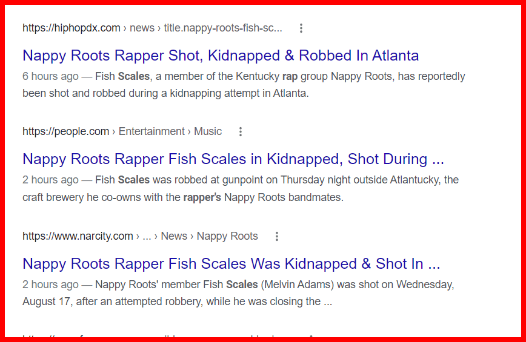
Task: Open more options for the narcity.com result
Action: 277,236
